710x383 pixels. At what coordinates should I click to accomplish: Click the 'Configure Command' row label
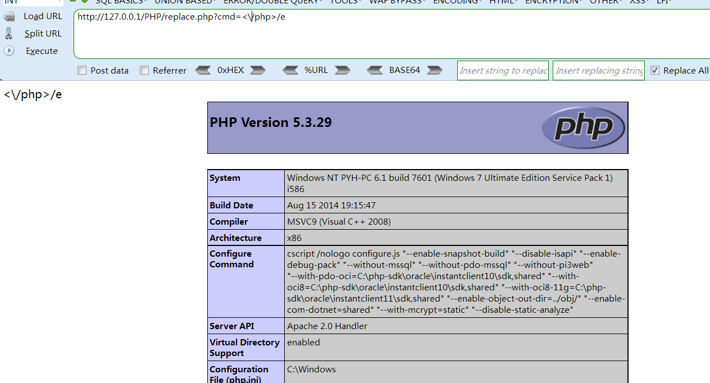point(231,259)
